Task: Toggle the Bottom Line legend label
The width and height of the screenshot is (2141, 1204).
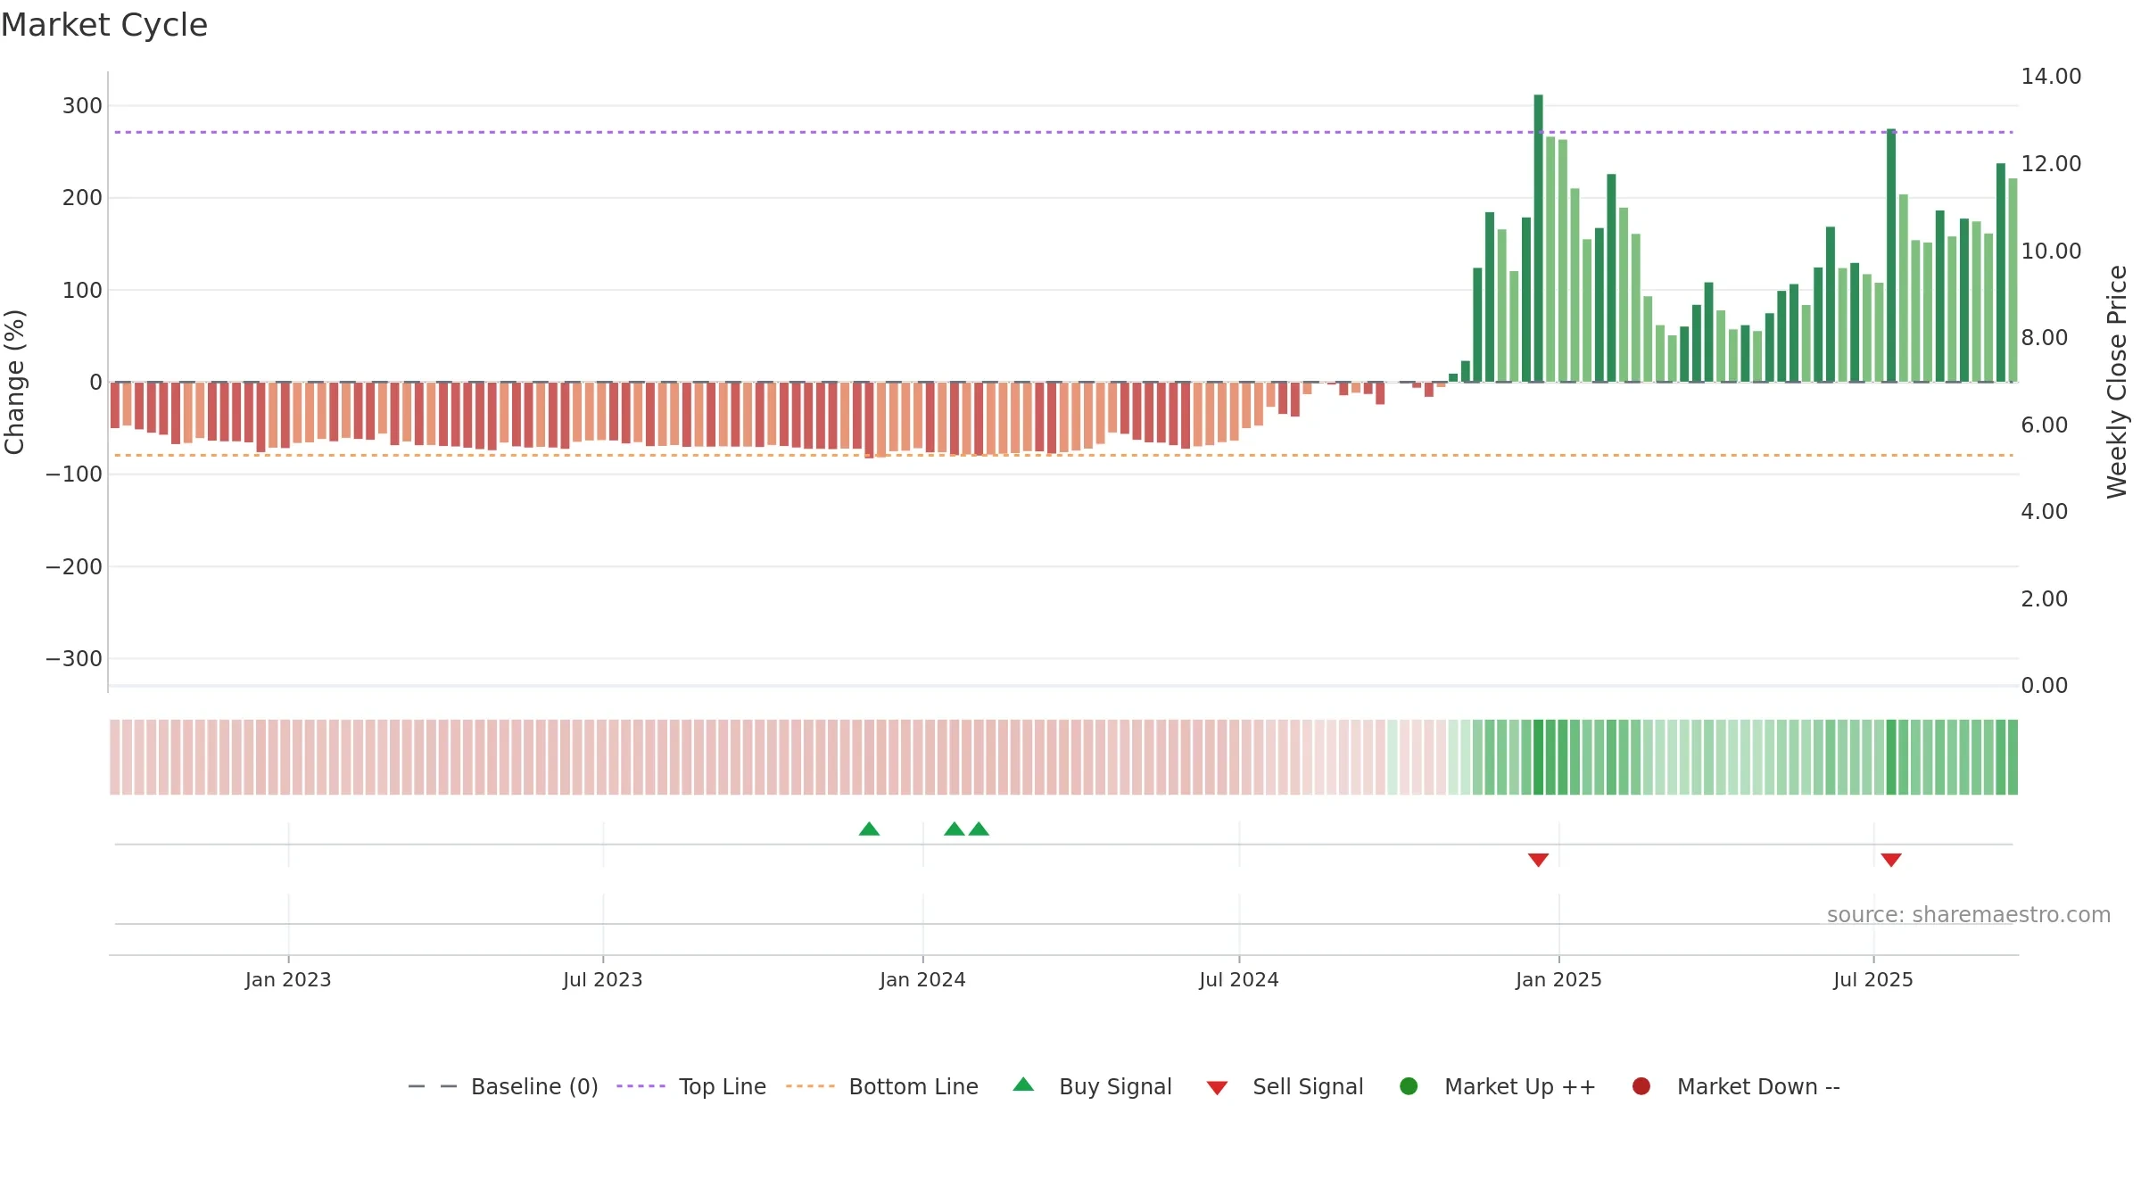Action: (913, 1087)
